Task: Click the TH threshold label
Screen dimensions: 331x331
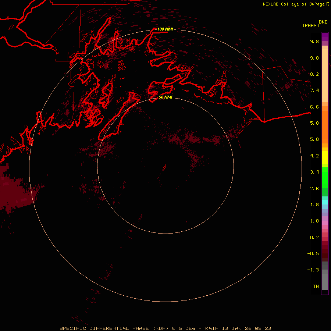Action: [x=316, y=286]
